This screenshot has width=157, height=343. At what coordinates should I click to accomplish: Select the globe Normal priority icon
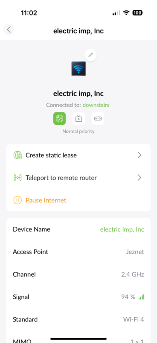59,119
